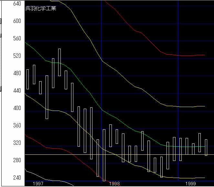Select the 320 price axis label
Viewport: 214px width, 187px height.
click(17, 143)
